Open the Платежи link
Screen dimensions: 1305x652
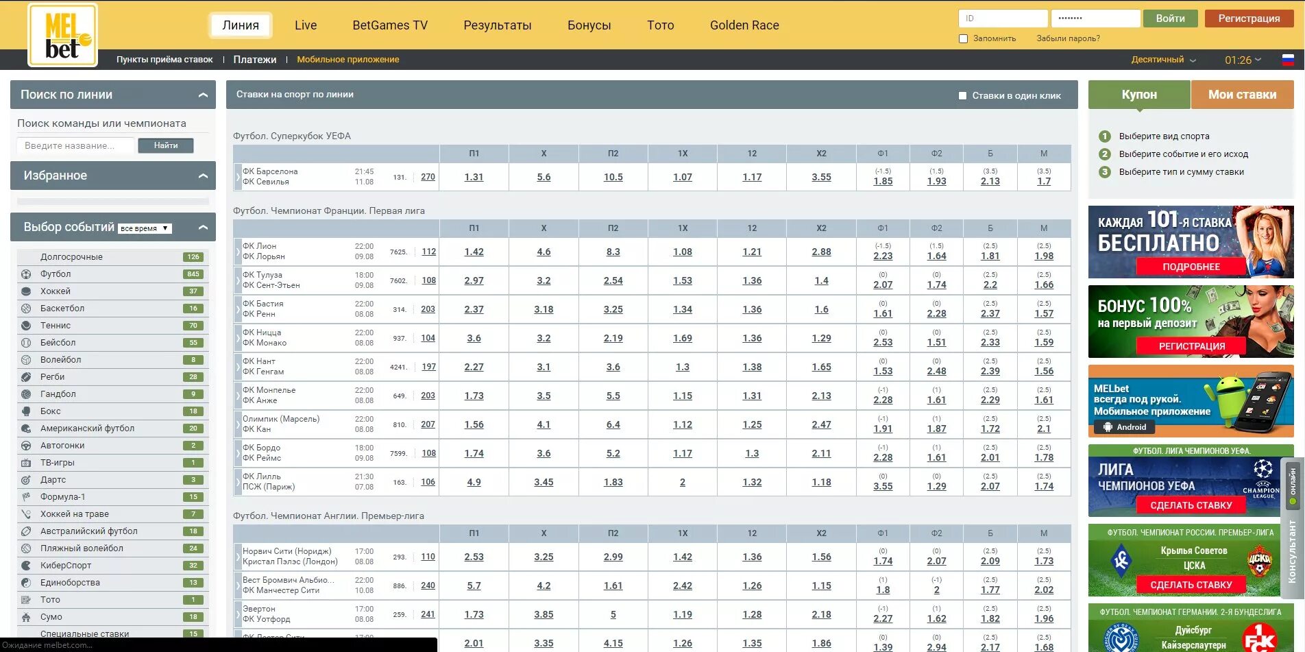(x=255, y=60)
